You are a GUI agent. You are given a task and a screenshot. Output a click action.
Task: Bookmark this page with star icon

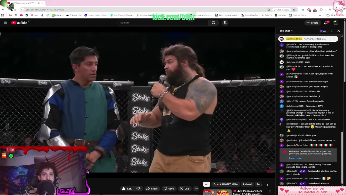[x=294, y=10]
